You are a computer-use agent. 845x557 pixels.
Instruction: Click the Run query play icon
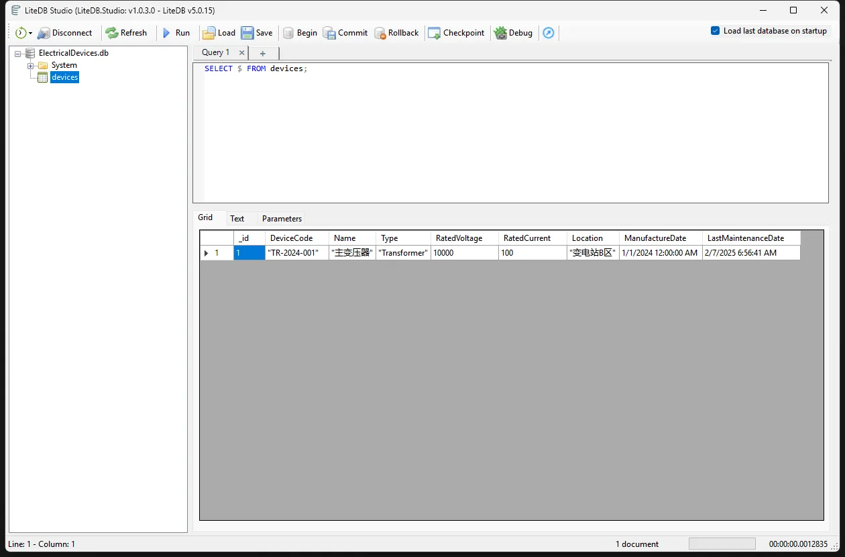click(167, 33)
